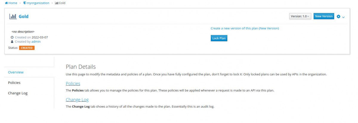Open the gear settings icon menu
This screenshot has width=358, height=123.
click(x=338, y=17)
